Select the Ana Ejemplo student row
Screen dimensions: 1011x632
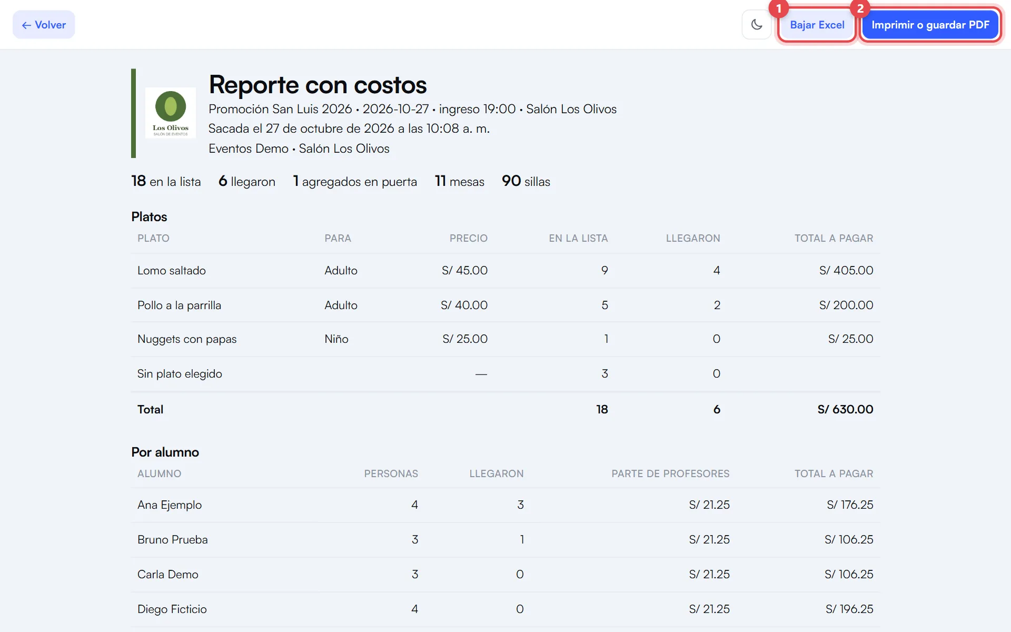click(506, 505)
